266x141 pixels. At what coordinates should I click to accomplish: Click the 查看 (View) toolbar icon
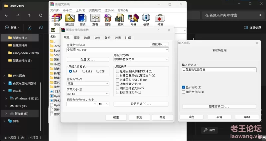pyautogui.click(x=95, y=20)
